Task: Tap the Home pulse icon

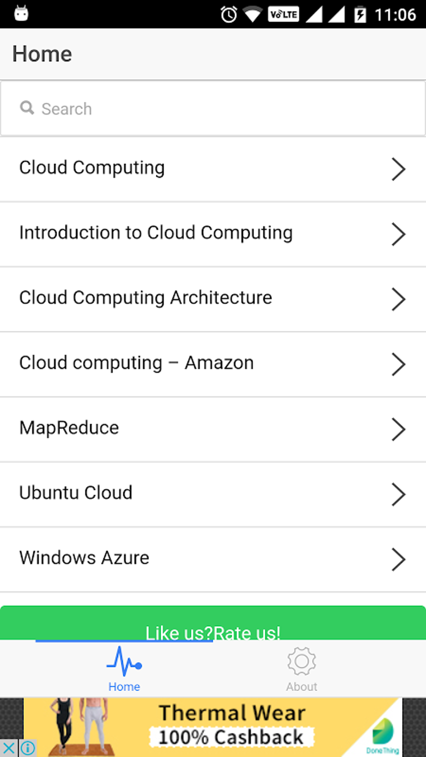Action: pos(124,661)
